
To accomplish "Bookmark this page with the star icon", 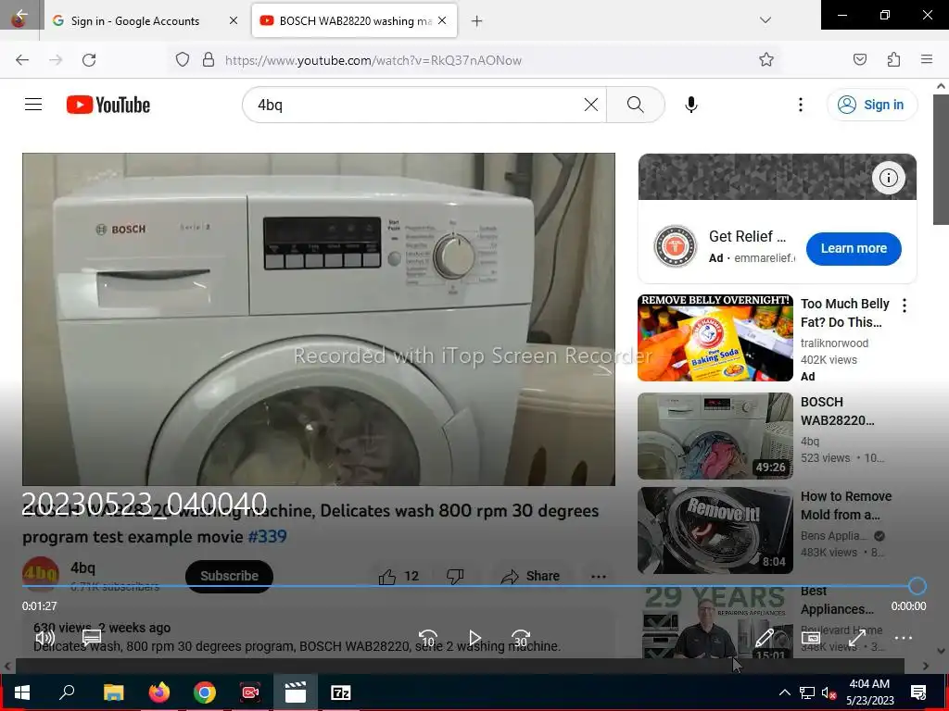I will click(766, 59).
